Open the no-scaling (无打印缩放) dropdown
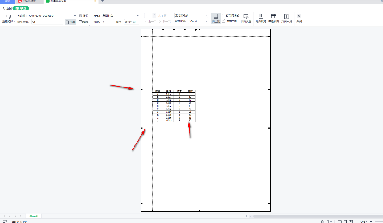Viewport: 383px width, 223px height. [x=191, y=15]
